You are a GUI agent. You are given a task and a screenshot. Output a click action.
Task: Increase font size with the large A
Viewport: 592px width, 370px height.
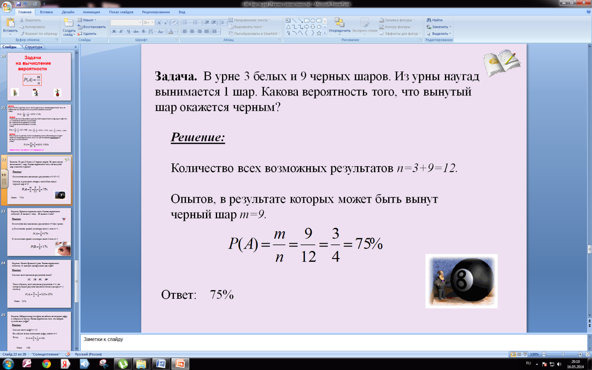point(159,23)
